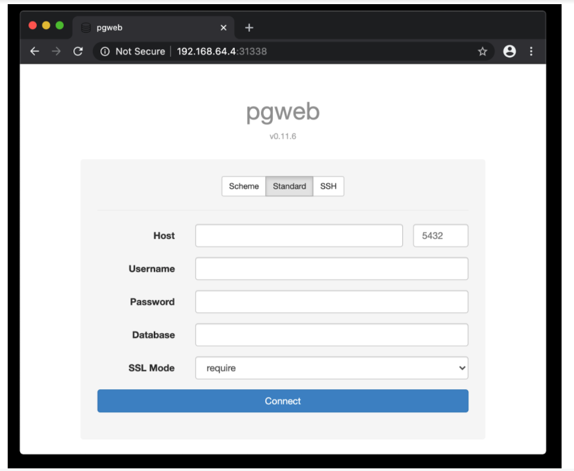574x471 pixels.
Task: Click the address bar URL 192.168.64.4:31338
Action: (x=221, y=51)
